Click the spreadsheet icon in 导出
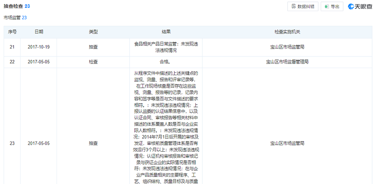The width and height of the screenshot is (374, 184). pyautogui.click(x=327, y=7)
